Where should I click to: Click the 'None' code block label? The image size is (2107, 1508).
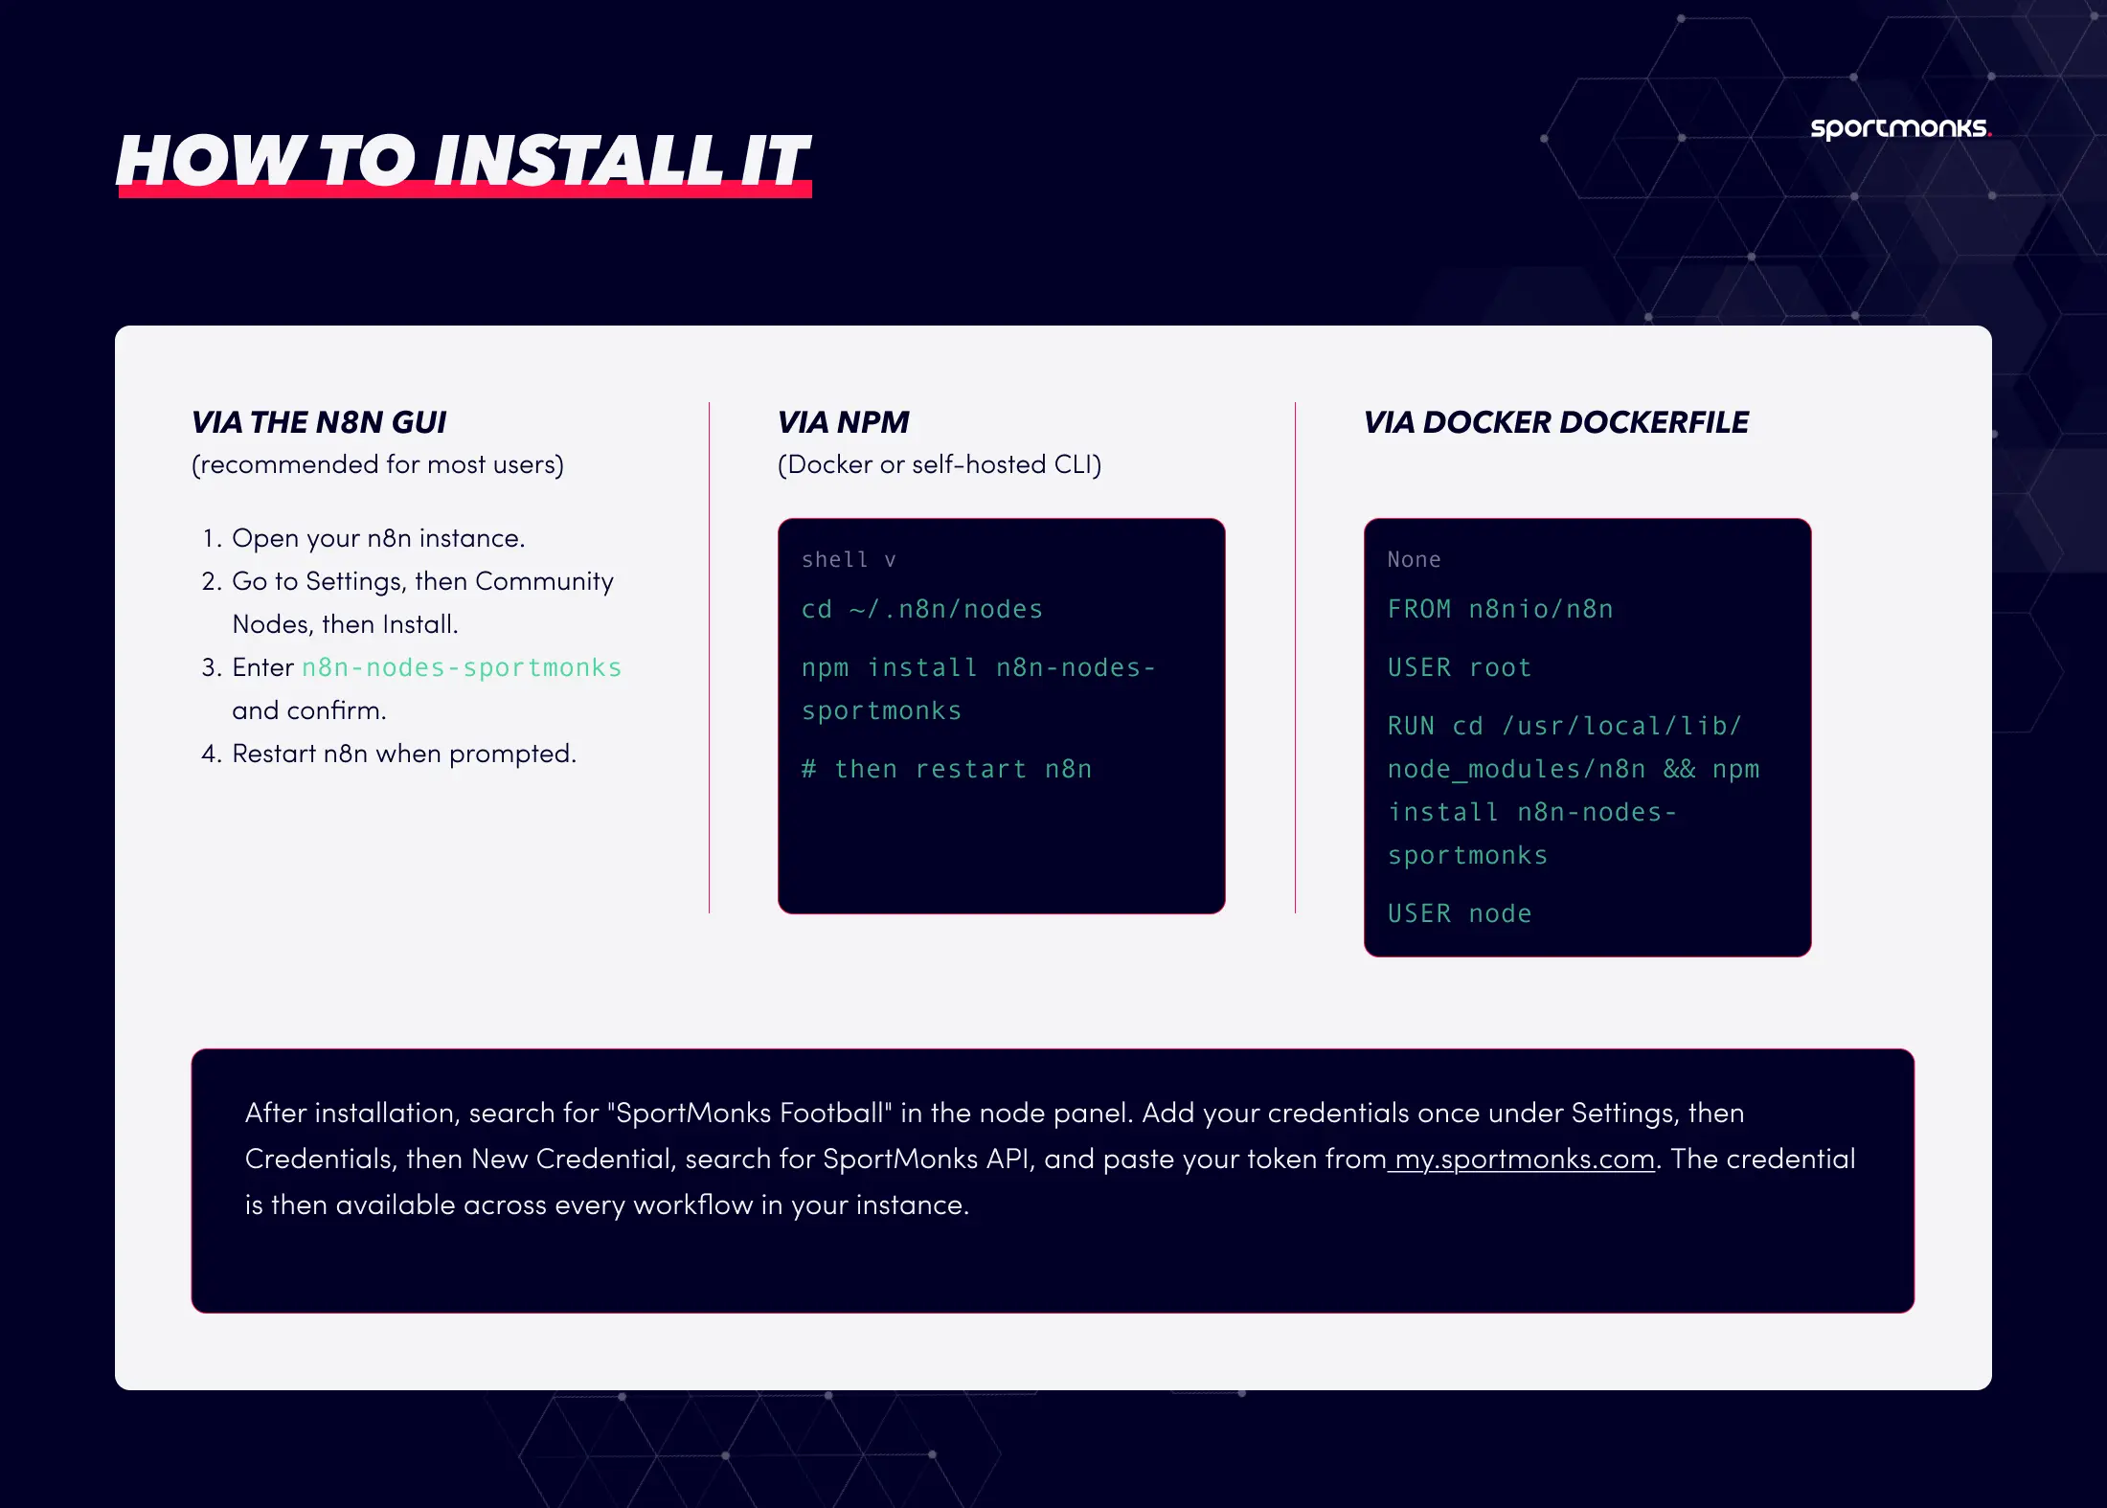click(x=1414, y=560)
